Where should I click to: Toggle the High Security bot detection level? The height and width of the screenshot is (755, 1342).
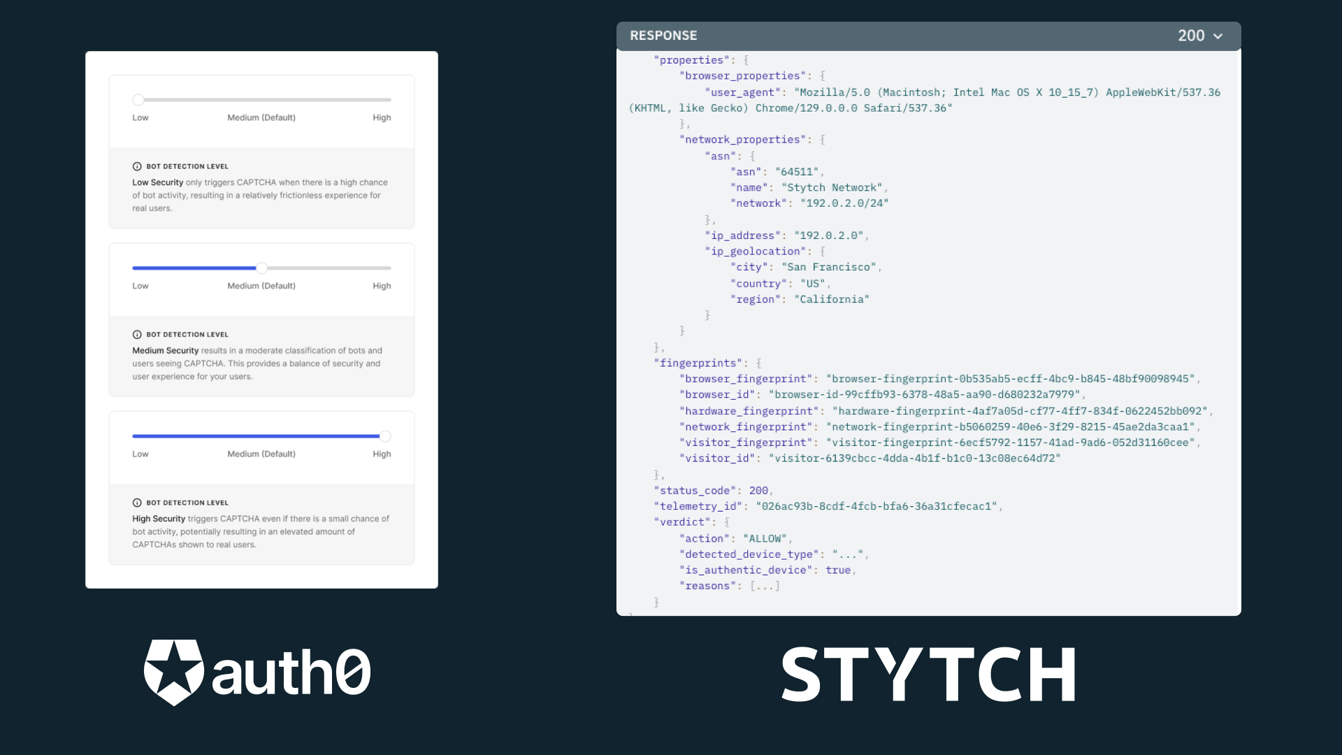pyautogui.click(x=385, y=436)
